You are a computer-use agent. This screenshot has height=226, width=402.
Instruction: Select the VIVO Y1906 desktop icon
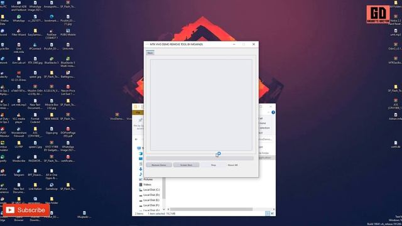coord(52,146)
